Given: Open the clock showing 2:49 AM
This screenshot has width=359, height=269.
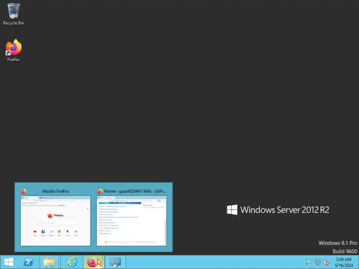Looking at the screenshot, I should coord(344,260).
